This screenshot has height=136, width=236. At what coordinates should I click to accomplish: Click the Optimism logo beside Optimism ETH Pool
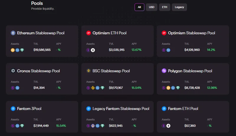pos(88,33)
